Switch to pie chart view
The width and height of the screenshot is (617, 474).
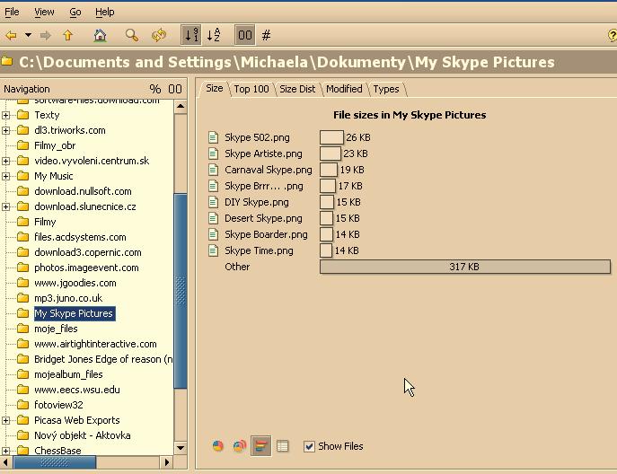pyautogui.click(x=217, y=446)
